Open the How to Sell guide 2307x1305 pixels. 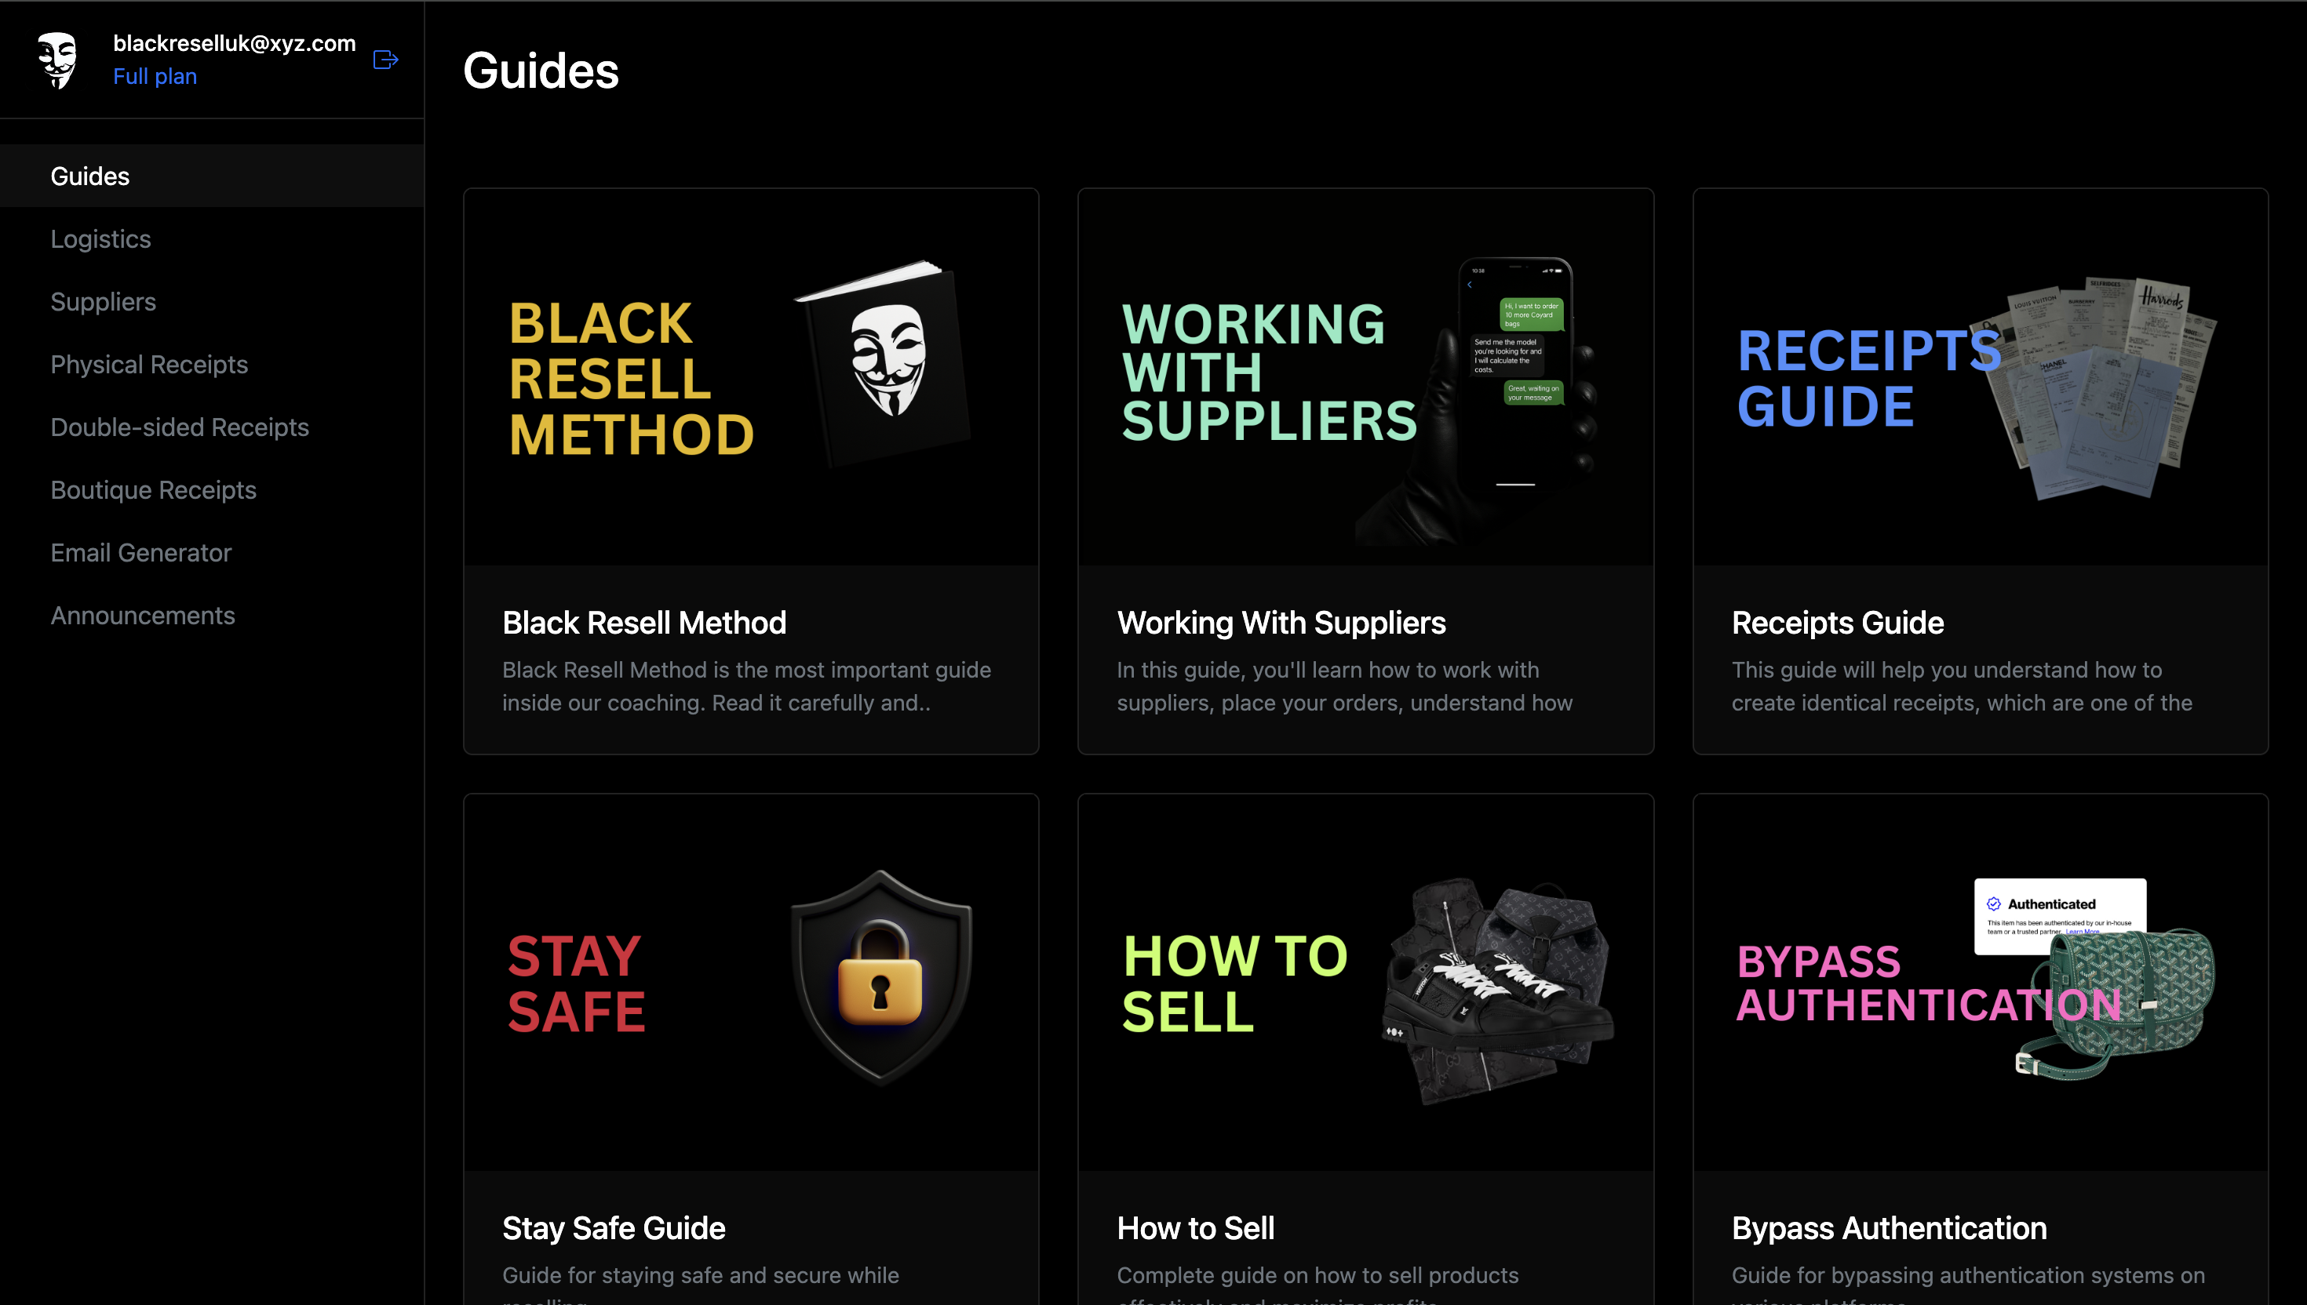1365,1031
